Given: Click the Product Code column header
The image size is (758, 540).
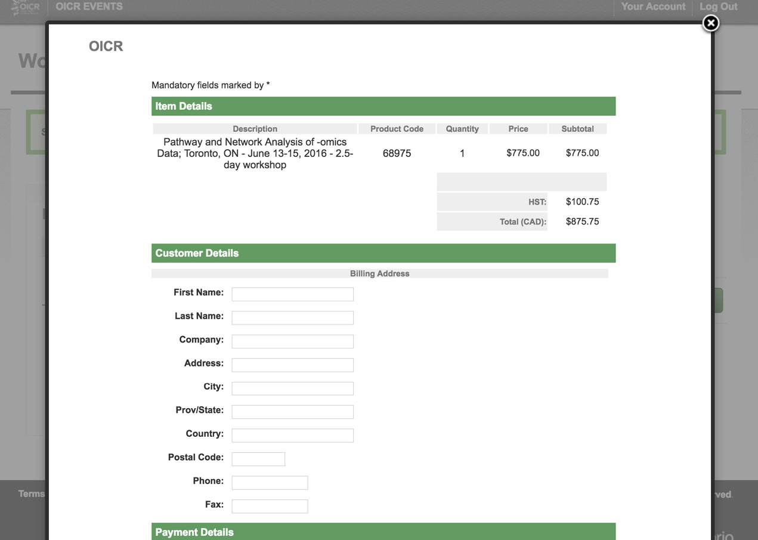Looking at the screenshot, I should click(397, 129).
